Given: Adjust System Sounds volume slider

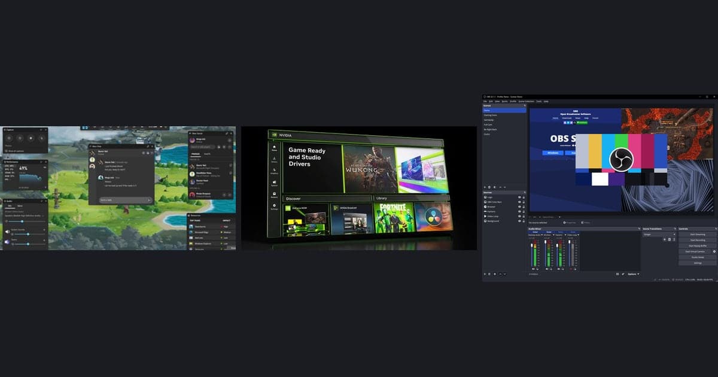Looking at the screenshot, I should [x=28, y=234].
